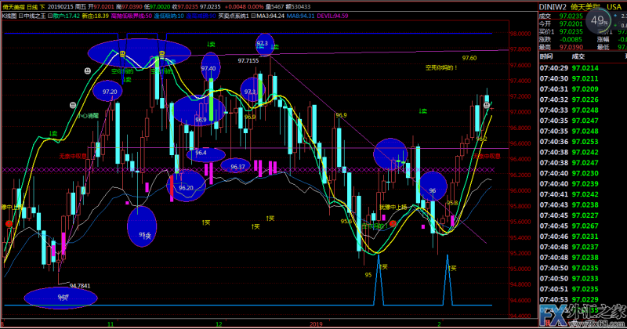Screen dimensions: 627x329
Task: Click the DINIW2 symbol code title
Action: pos(553,5)
